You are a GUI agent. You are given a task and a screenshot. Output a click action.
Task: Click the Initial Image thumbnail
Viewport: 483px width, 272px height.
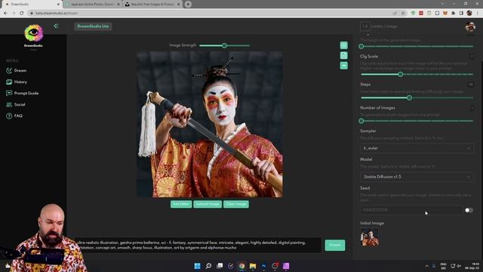coord(370,237)
